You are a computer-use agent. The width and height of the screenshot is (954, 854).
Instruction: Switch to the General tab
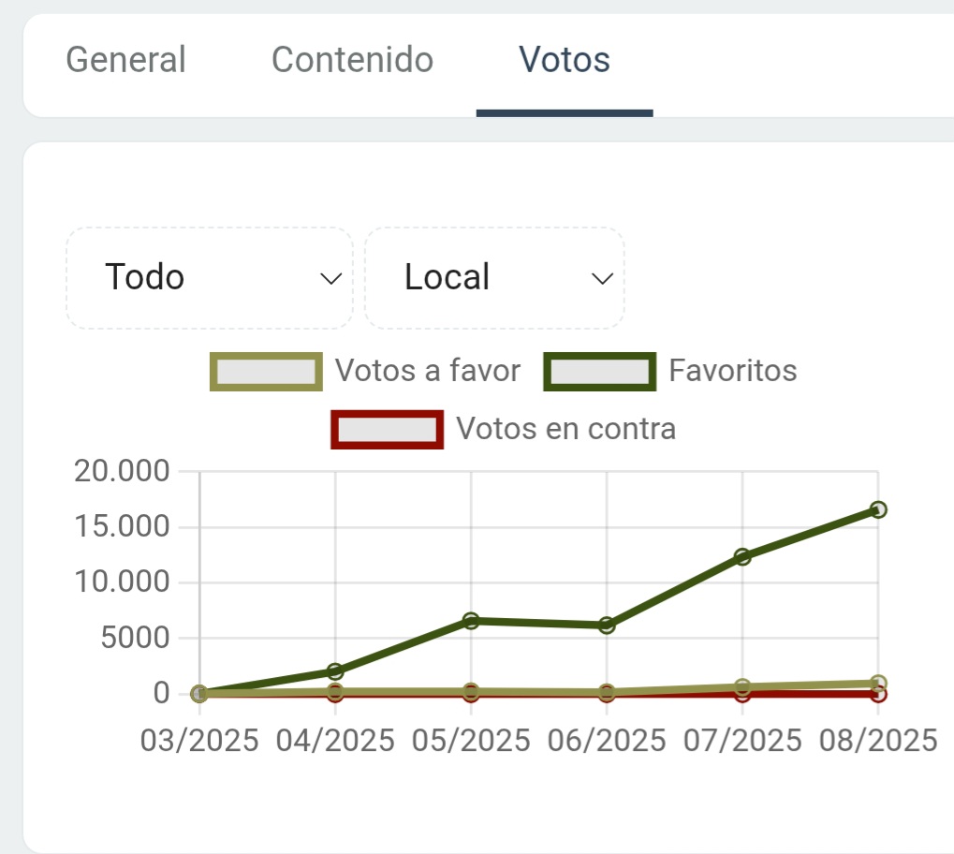coord(125,60)
